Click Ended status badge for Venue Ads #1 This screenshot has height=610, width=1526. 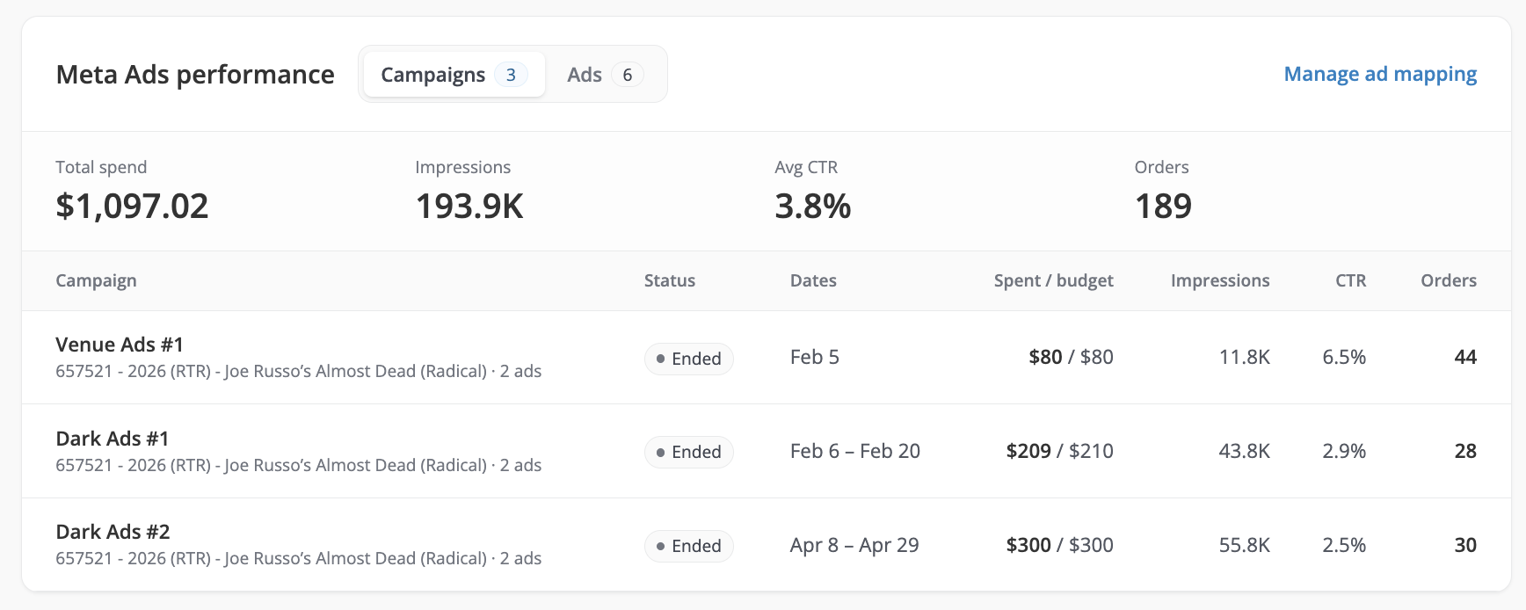tap(689, 359)
